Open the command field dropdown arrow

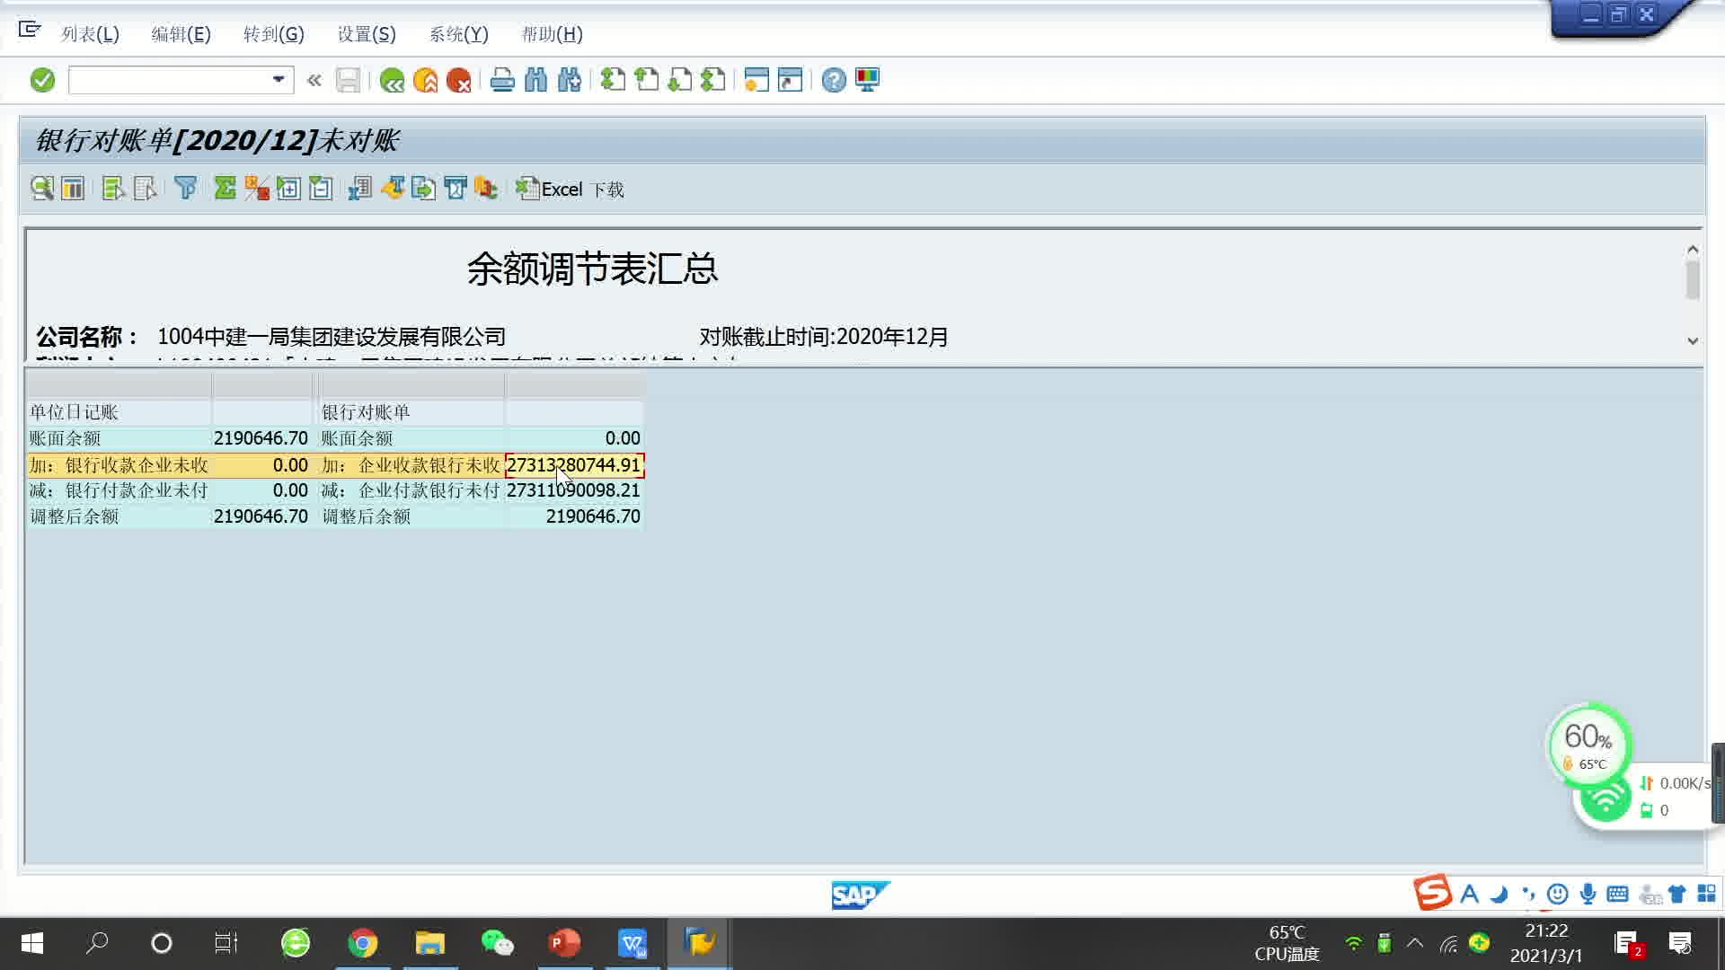[x=279, y=80]
